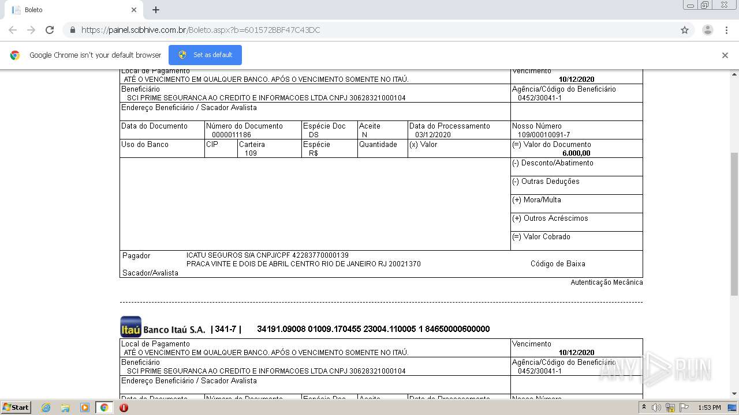The width and height of the screenshot is (739, 415).
Task: Open the Windows Start menu
Action: (16, 408)
